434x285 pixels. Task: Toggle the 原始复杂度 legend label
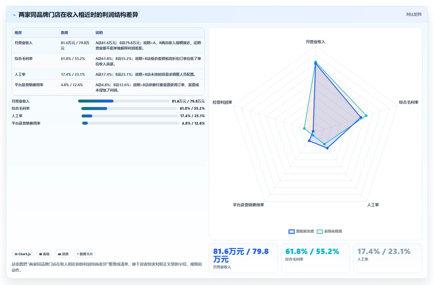[x=305, y=231]
